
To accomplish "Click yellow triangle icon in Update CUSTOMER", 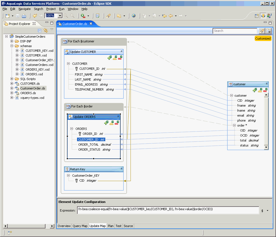I will (x=115, y=58).
